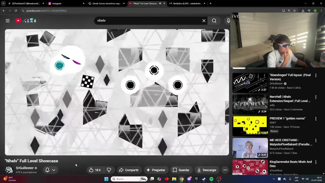Viewport: 325px width, 183px height.
Task: Close the Instagram tab
Action: [84, 4]
